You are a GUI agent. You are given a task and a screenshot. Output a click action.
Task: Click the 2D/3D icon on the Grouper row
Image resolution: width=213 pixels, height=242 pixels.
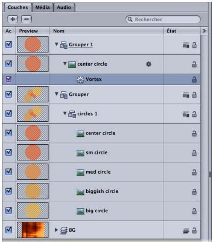(186, 95)
